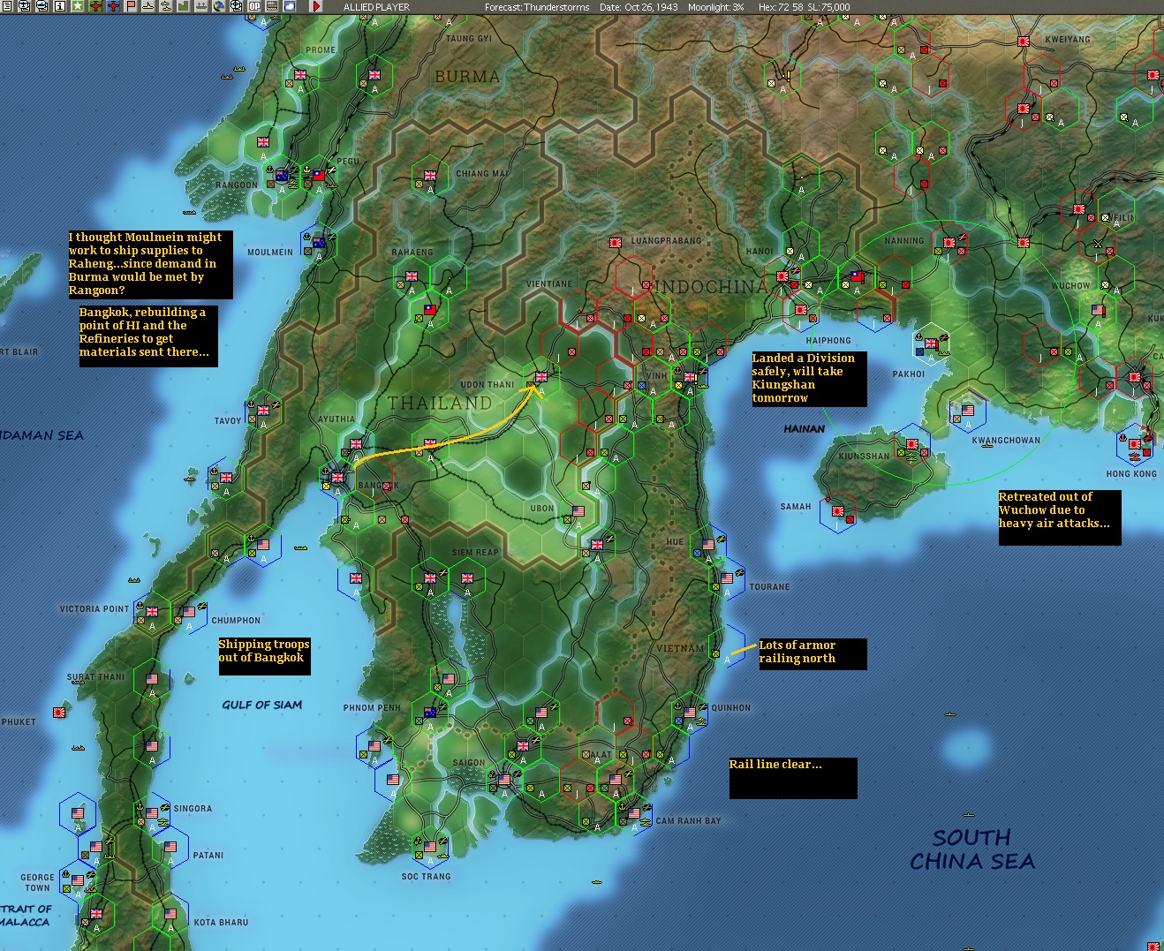Click the VIENTIANE base label
Viewport: 1164px width, 951px height.
549,284
